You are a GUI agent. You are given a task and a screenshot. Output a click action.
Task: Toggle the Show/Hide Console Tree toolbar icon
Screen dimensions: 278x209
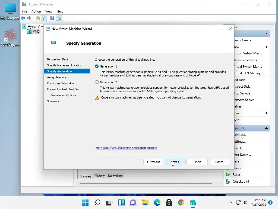pos(44,18)
